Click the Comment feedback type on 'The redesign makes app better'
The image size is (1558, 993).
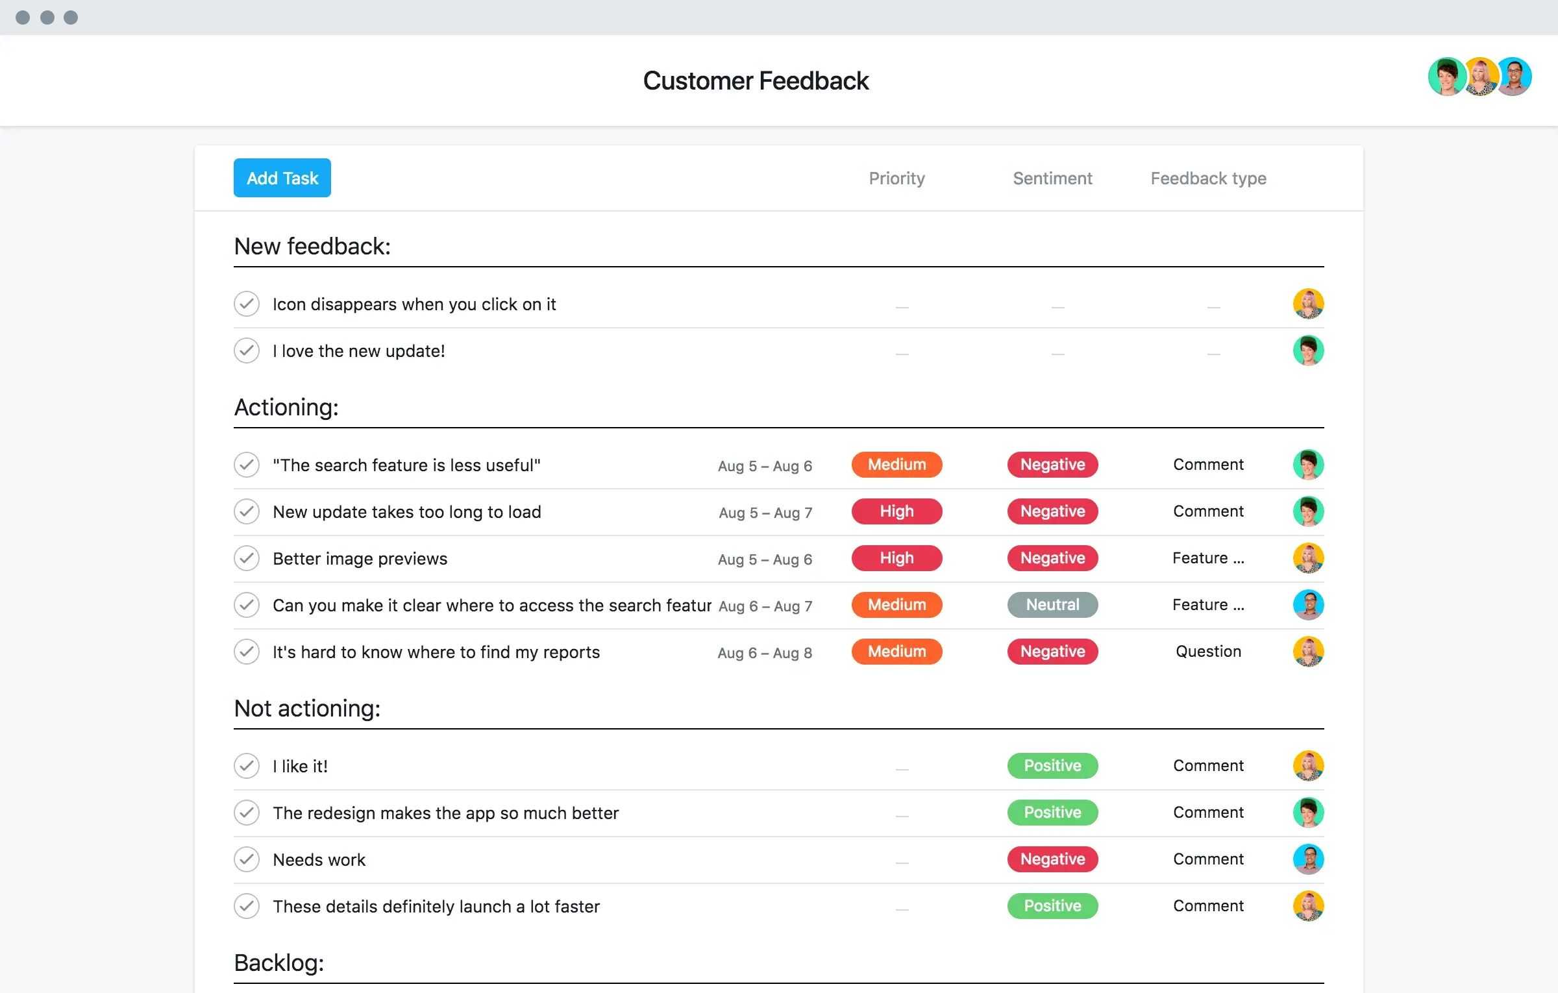pos(1208,813)
